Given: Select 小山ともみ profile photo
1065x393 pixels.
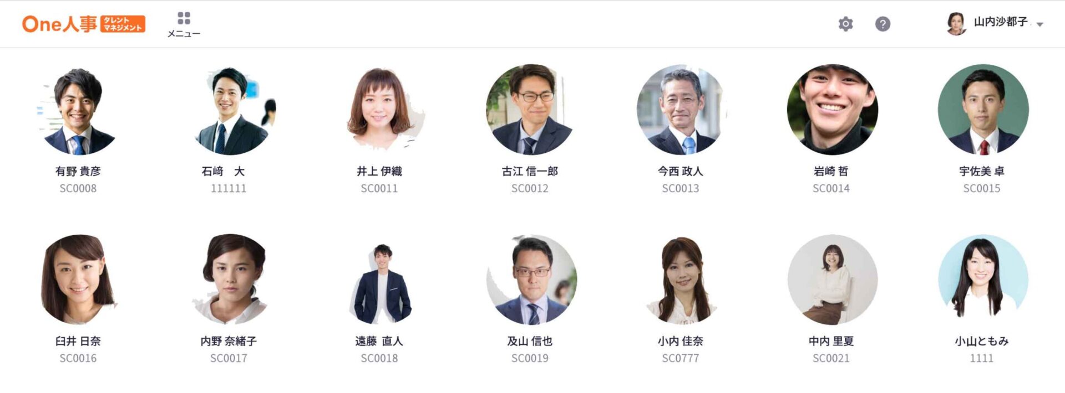Looking at the screenshot, I should tap(982, 280).
